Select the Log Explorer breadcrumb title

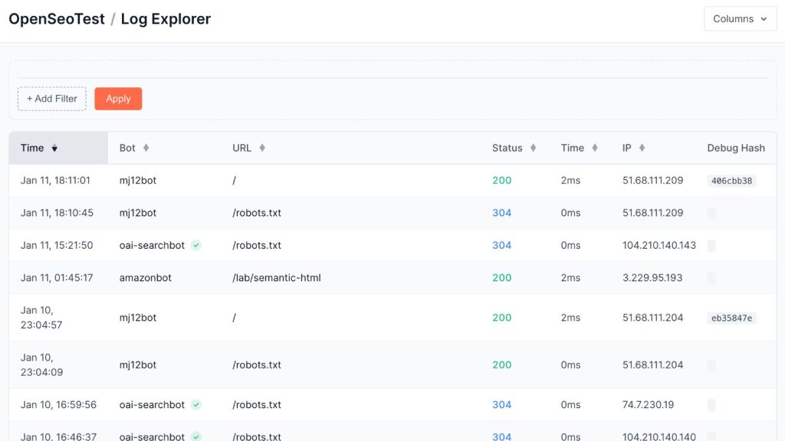166,19
